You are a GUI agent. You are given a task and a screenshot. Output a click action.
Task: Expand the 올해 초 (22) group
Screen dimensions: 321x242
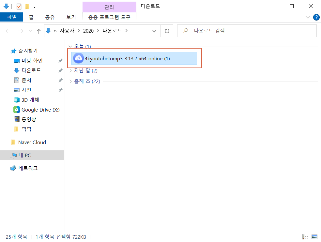[x=70, y=82]
